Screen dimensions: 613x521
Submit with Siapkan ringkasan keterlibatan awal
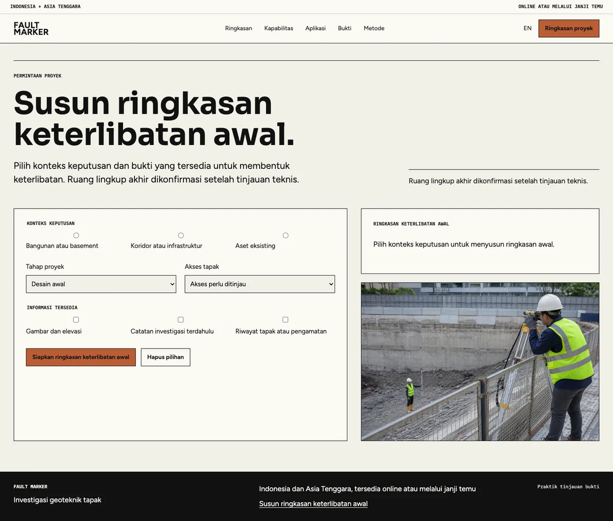point(81,357)
